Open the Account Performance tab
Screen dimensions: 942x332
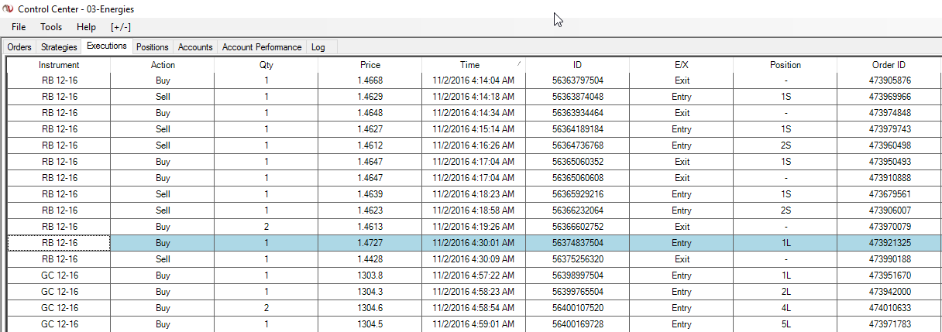pyautogui.click(x=262, y=47)
